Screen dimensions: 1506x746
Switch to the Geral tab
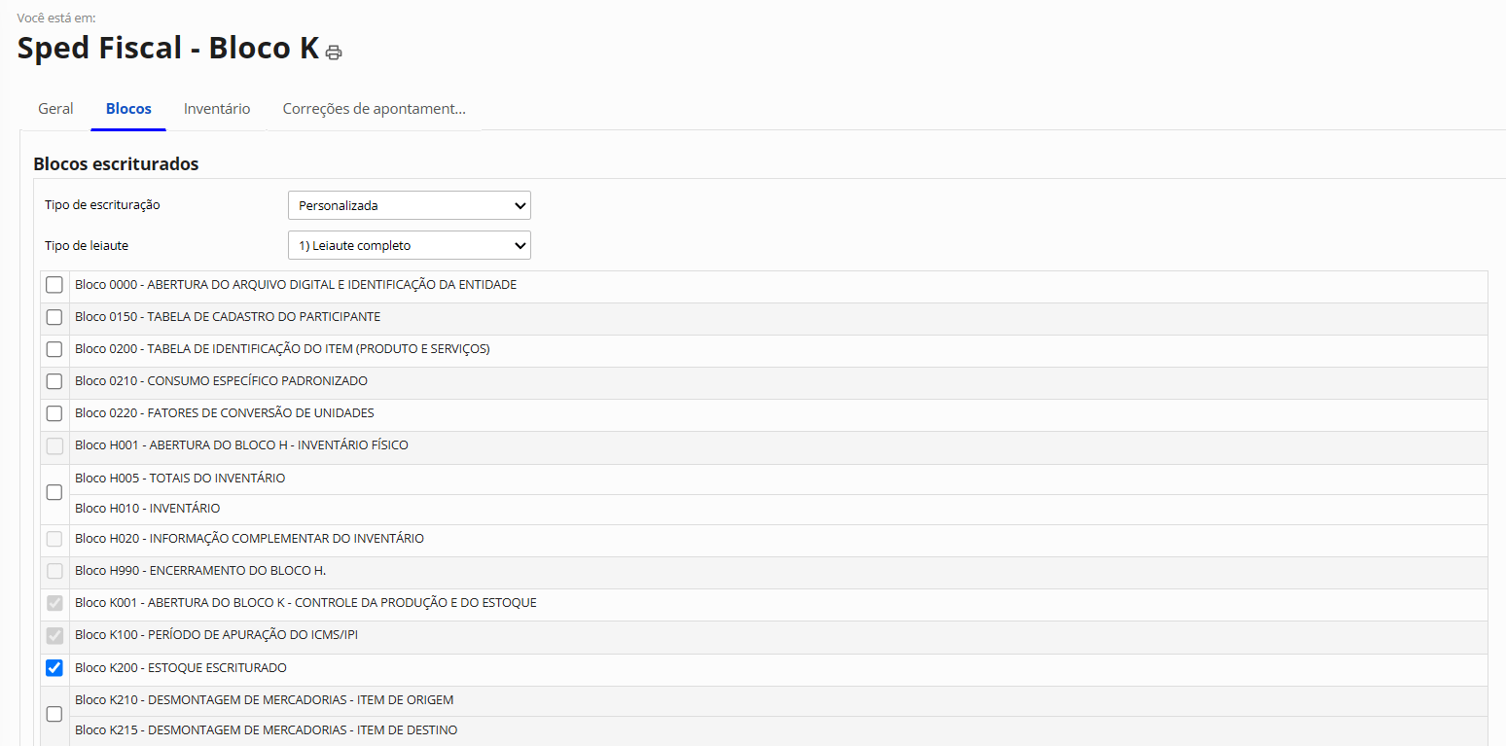(55, 109)
